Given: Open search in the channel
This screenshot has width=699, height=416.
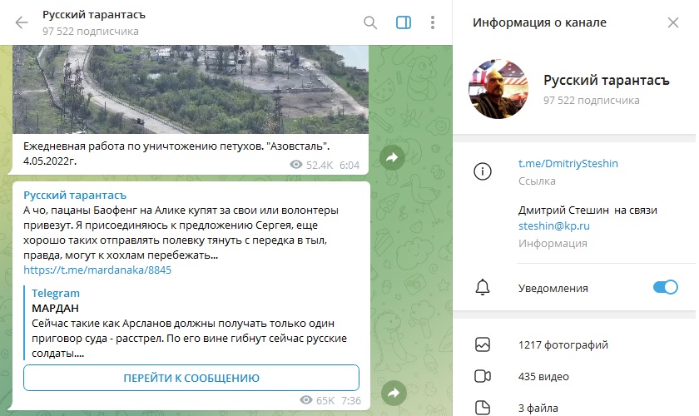Looking at the screenshot, I should coord(370,22).
